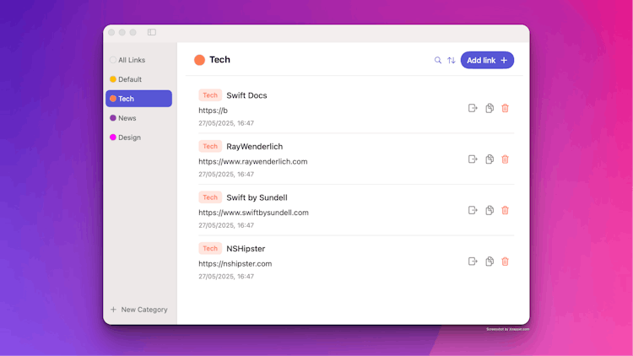Click the Tech tag on Swift by Sundell
633x356 pixels.
click(210, 197)
